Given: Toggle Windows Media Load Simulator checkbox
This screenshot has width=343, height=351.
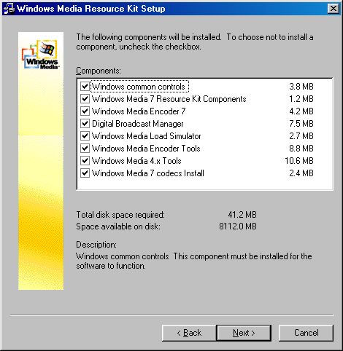Looking at the screenshot, I should coord(85,136).
